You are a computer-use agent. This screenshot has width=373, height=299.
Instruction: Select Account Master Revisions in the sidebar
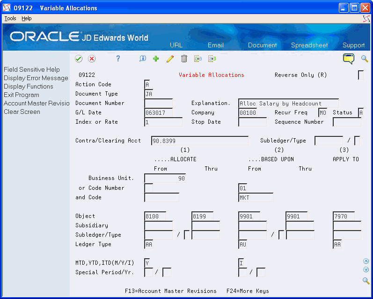point(37,103)
